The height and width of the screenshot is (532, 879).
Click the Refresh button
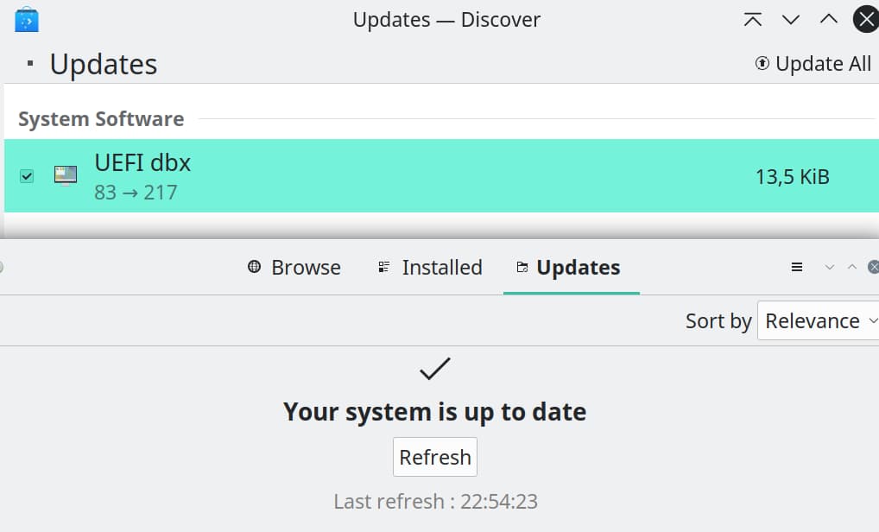[435, 457]
